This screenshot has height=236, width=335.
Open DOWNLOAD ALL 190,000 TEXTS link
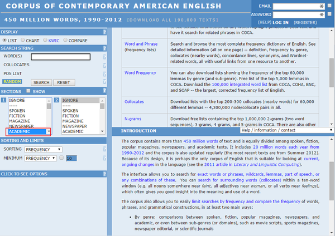[x=173, y=20]
